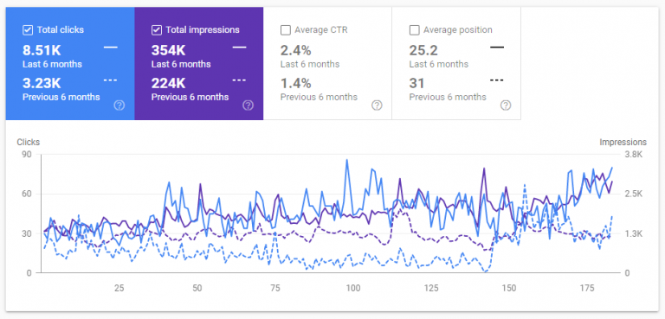Click the Impressions axis label
Screen dimensions: 665x319
pyautogui.click(x=623, y=143)
